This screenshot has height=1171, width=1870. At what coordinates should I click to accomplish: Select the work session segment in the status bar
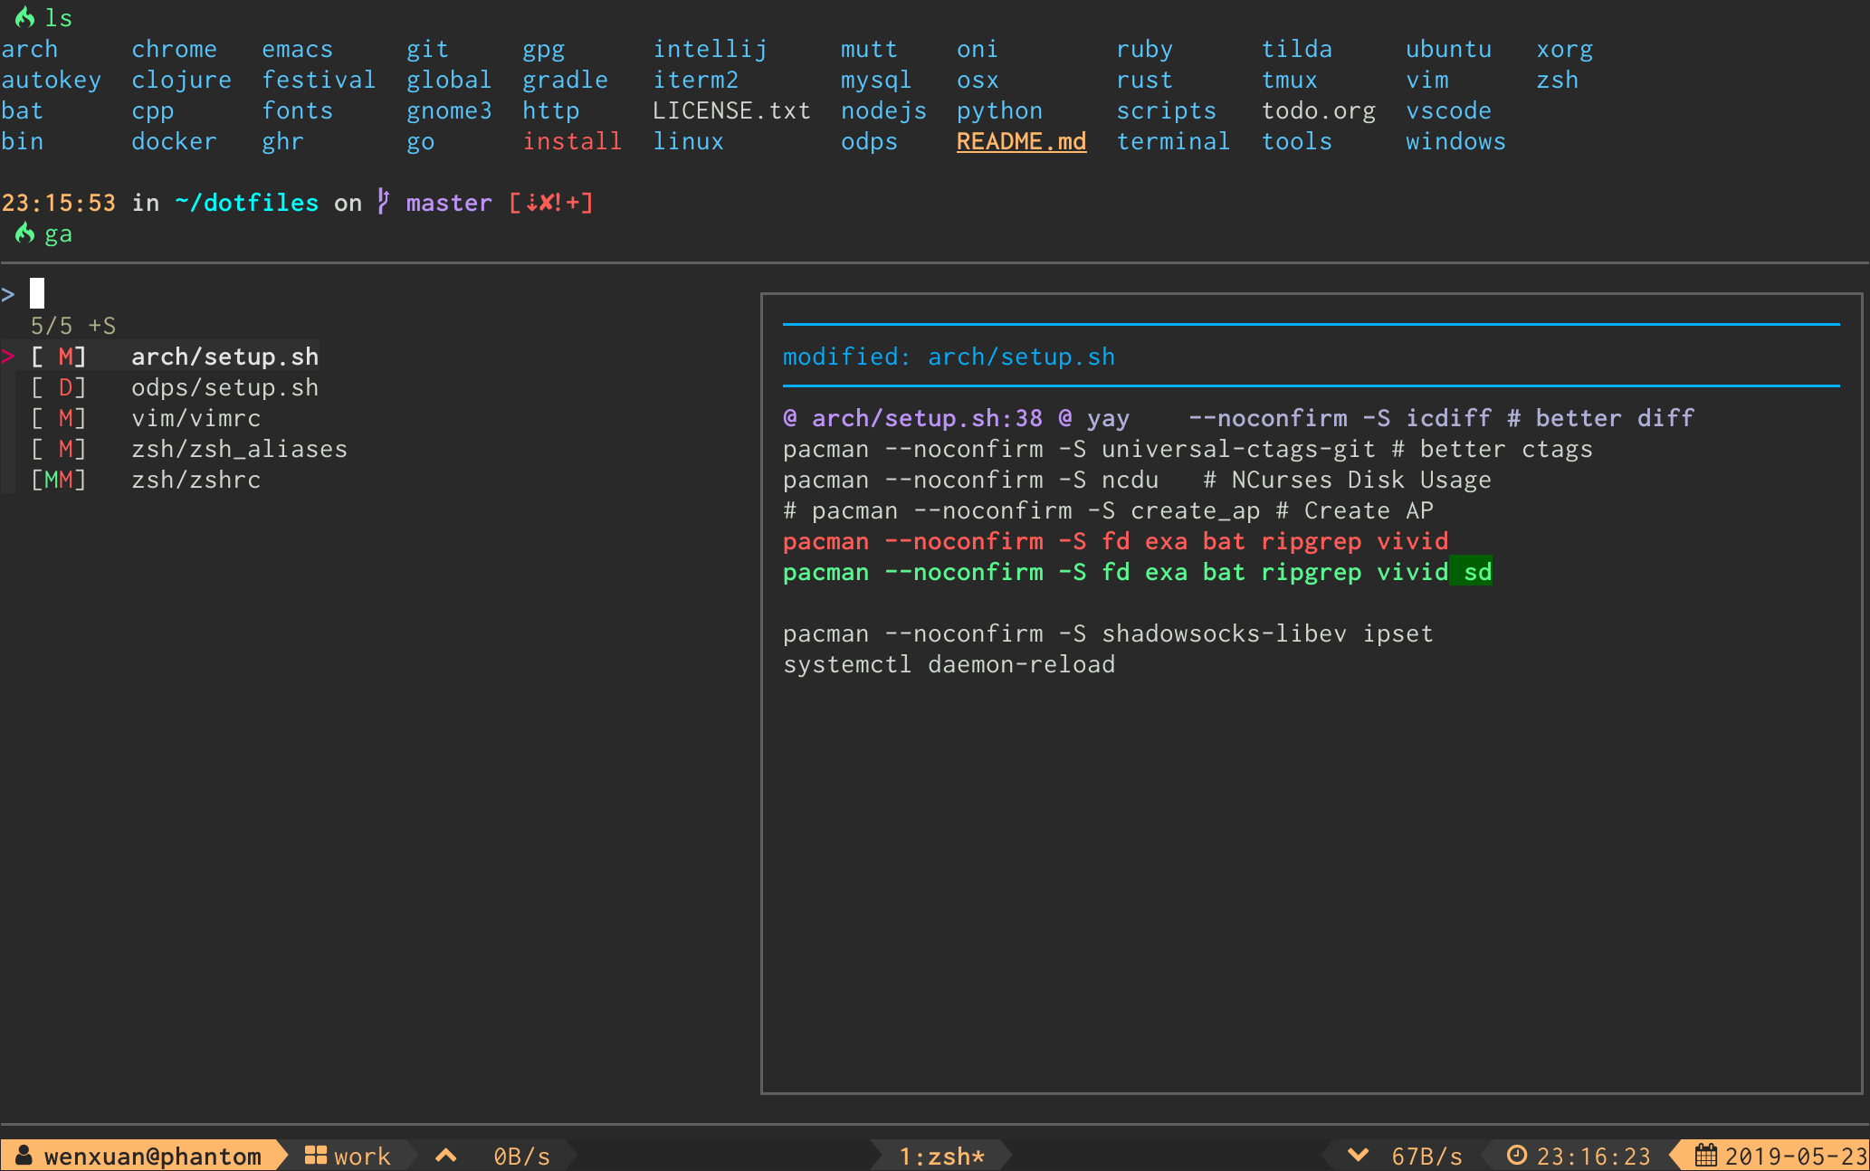tap(361, 1155)
